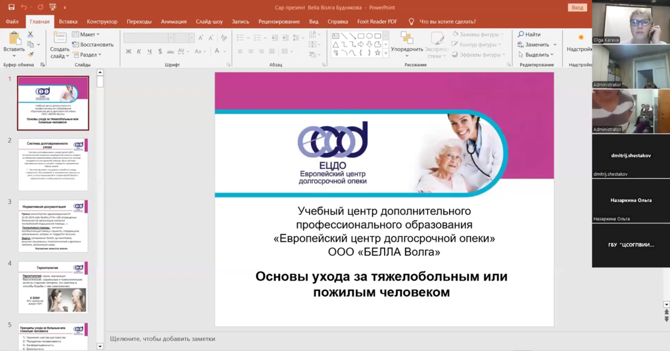Switch to the Вставка tab

[x=68, y=22]
